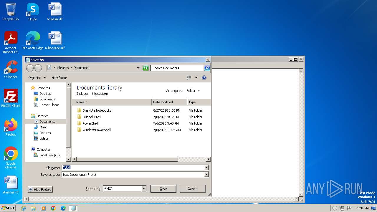377x212 pixels.
Task: Click the New folder button
Action: 59,78
